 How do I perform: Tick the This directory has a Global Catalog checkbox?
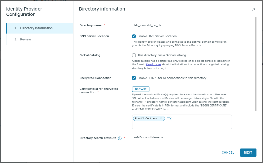coord(134,55)
